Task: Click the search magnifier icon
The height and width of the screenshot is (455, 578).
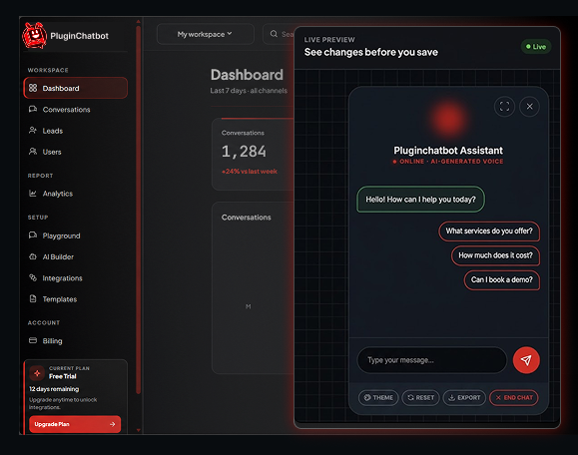Action: 274,34
